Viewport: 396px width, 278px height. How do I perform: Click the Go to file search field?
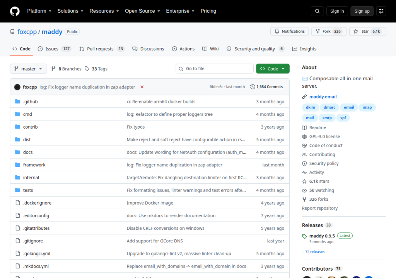[215, 69]
